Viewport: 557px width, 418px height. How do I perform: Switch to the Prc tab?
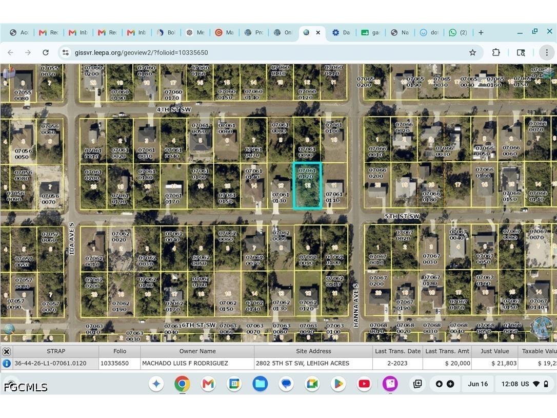pyautogui.click(x=254, y=32)
